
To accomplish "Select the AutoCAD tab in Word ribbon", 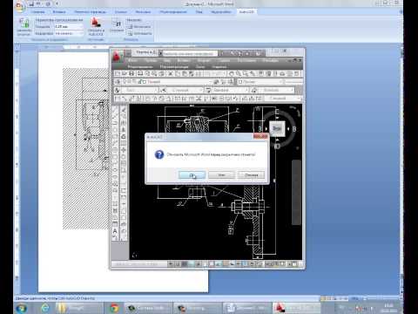I will point(246,12).
